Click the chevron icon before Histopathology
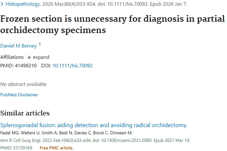The image size is (227, 151). pyautogui.click(x=2, y=5)
